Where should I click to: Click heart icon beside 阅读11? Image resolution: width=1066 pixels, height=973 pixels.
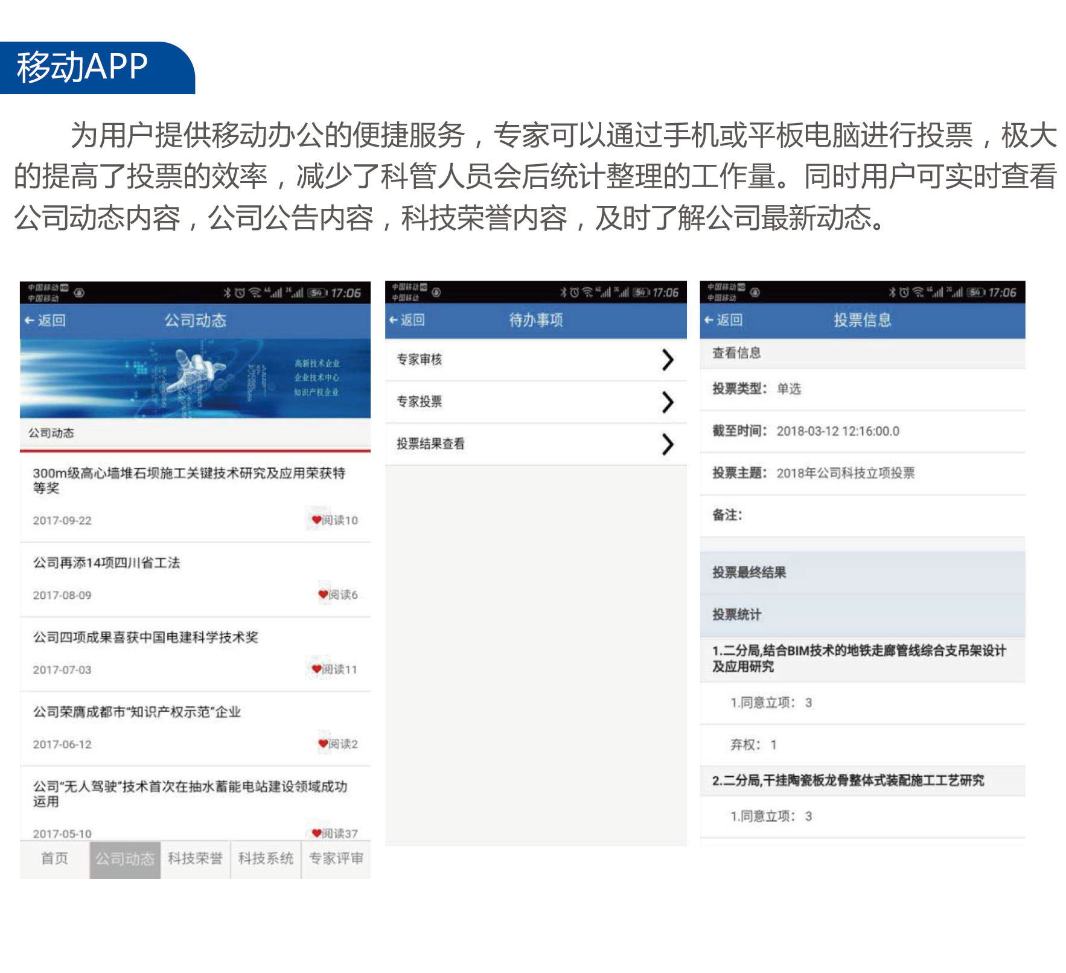[x=316, y=669]
